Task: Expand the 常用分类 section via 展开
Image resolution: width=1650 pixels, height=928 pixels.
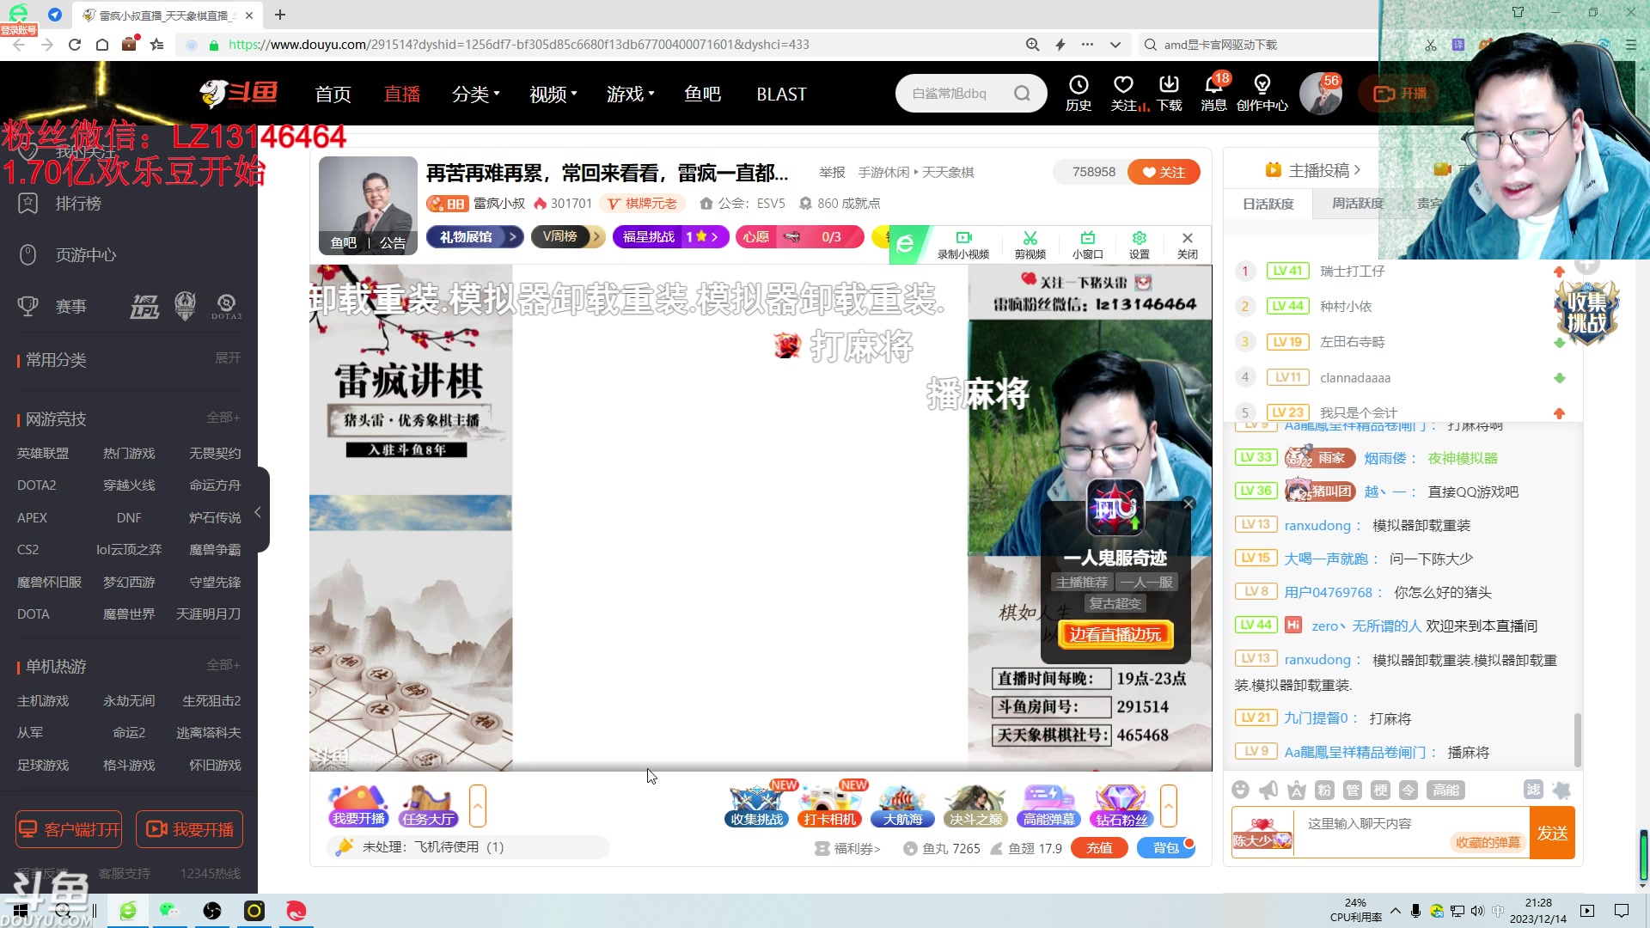Action: click(227, 358)
